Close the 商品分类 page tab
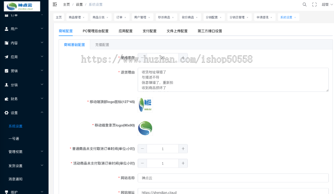Image resolution: width=334 pixels, height=194 pixels. pyautogui.click(x=107, y=17)
